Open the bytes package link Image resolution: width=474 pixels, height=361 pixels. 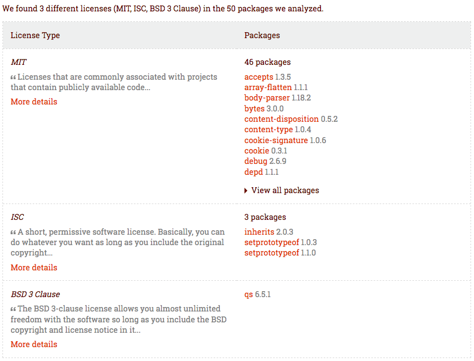click(254, 108)
